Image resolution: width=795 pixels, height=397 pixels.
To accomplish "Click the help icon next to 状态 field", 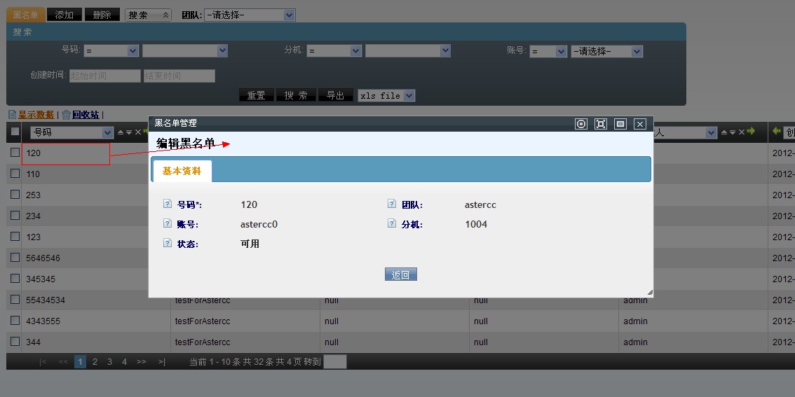I will coord(167,244).
